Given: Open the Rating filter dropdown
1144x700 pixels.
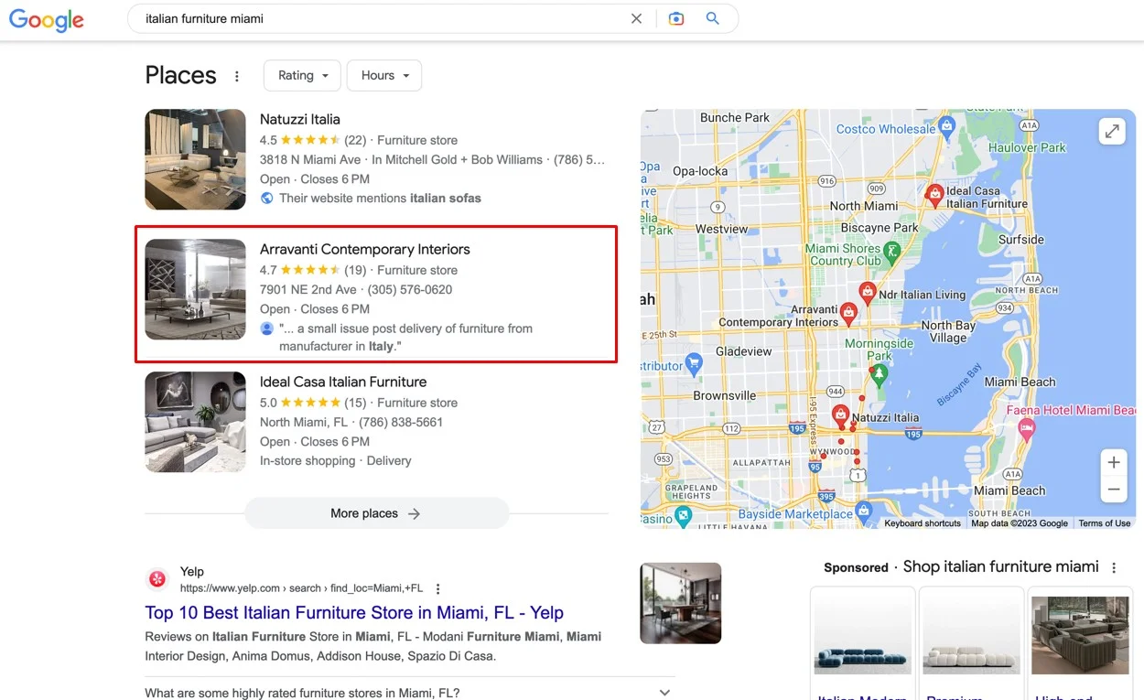Looking at the screenshot, I should 302,76.
